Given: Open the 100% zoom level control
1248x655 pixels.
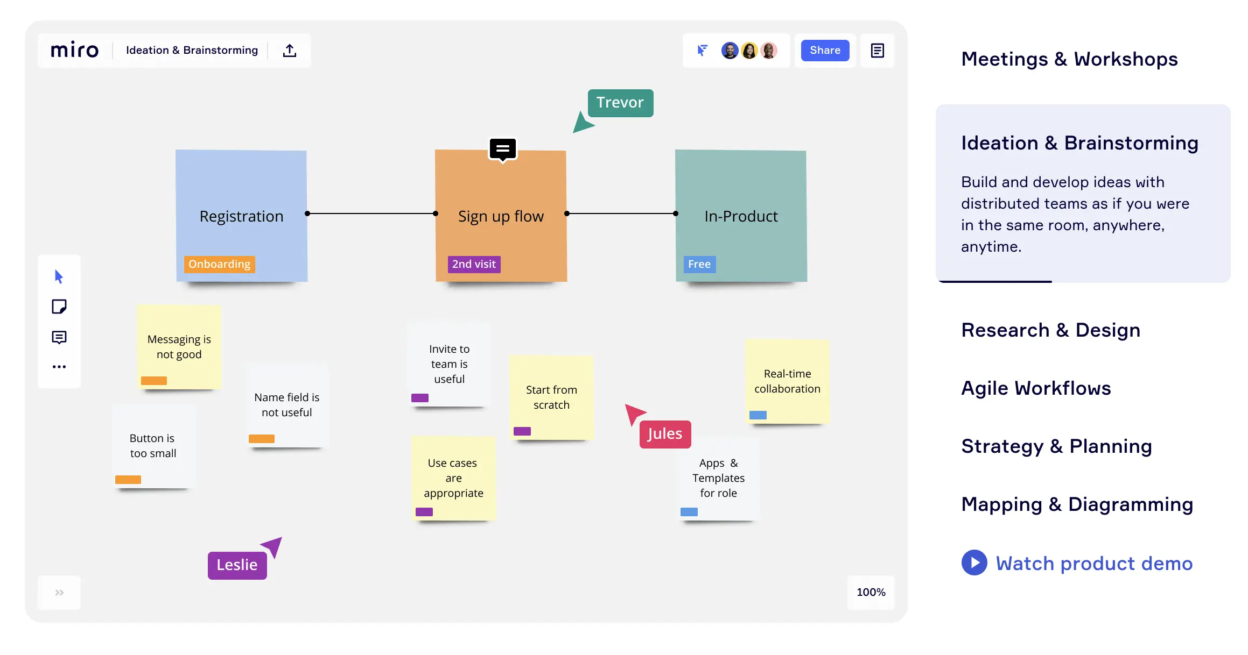Looking at the screenshot, I should point(871,592).
